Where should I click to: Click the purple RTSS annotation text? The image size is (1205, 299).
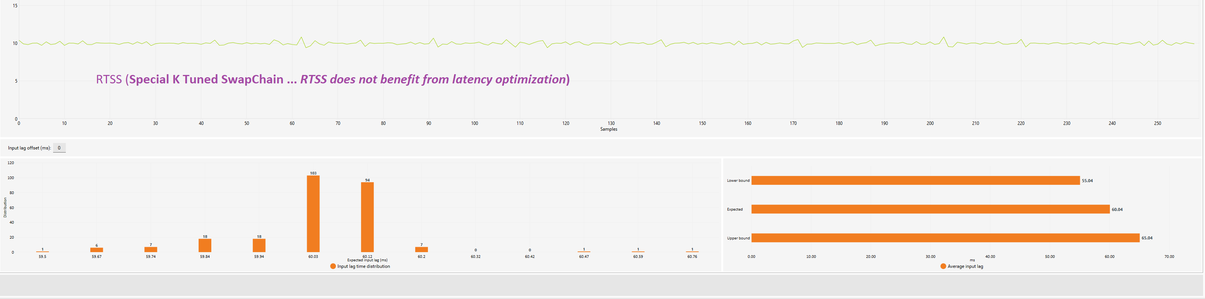click(333, 80)
